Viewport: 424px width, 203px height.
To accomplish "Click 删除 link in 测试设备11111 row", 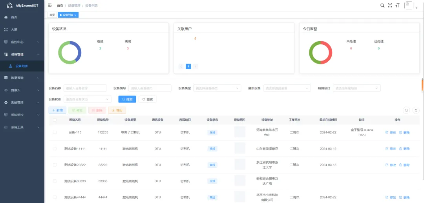I will click(404, 149).
